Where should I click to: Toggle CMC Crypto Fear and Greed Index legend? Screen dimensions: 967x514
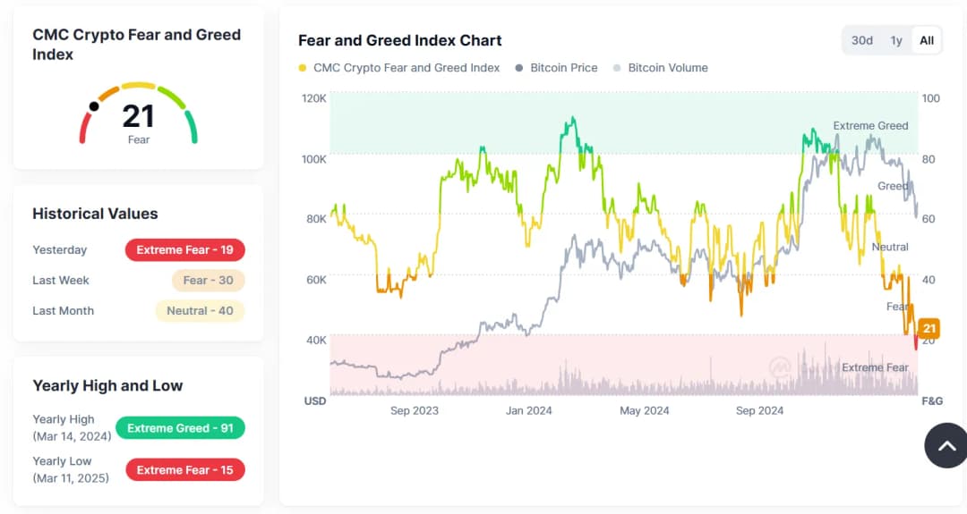tap(399, 68)
